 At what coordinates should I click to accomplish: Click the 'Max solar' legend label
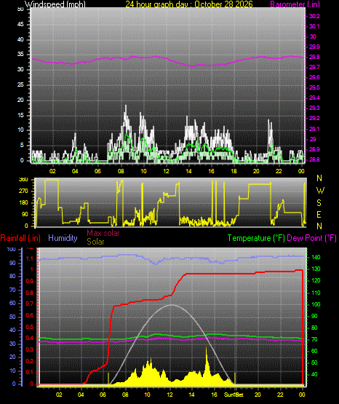103,233
